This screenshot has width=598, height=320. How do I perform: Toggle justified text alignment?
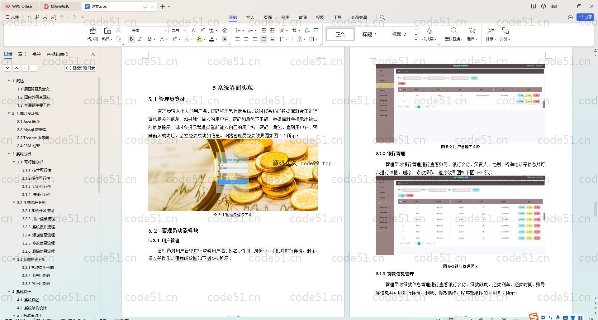263,39
